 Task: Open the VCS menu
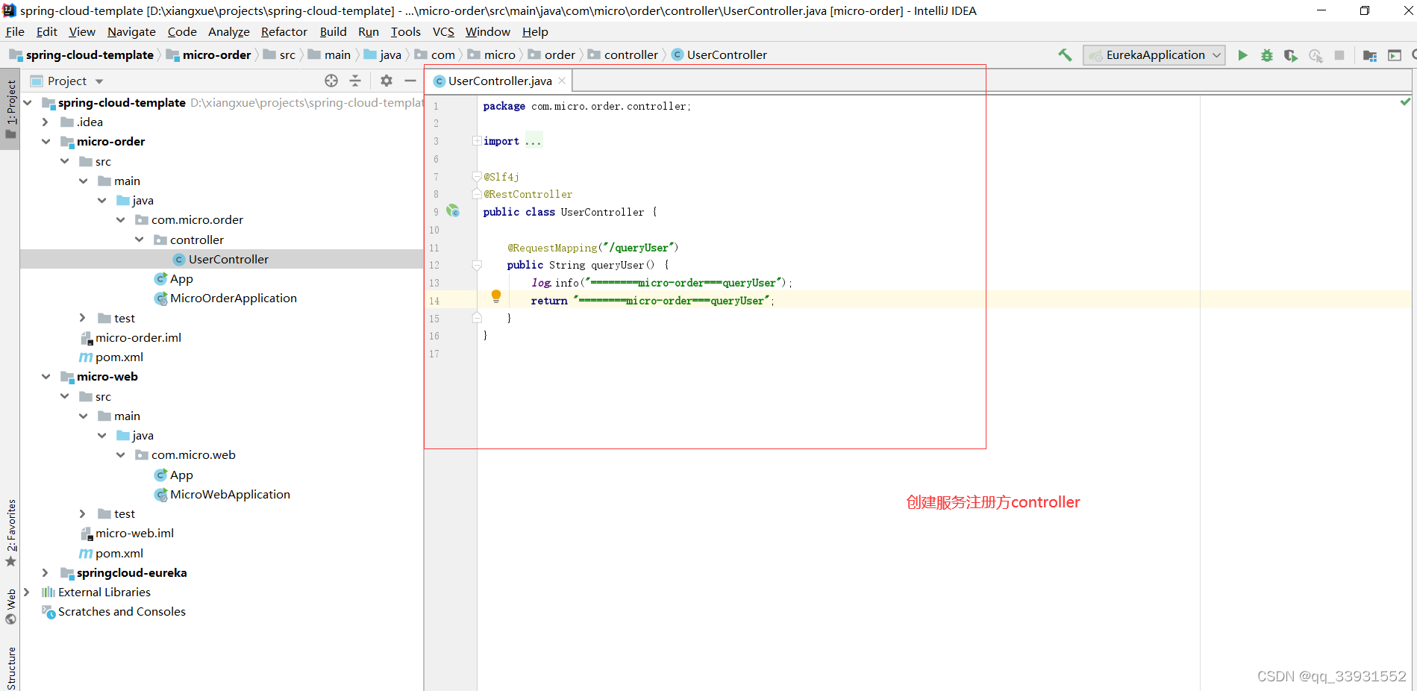443,31
